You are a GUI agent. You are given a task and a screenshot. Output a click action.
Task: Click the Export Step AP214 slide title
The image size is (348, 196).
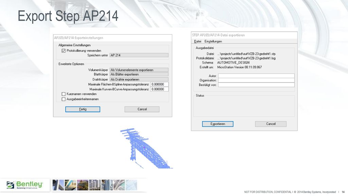(x=68, y=16)
